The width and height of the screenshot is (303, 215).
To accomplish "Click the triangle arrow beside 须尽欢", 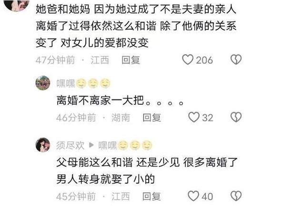I will (x=91, y=145).
